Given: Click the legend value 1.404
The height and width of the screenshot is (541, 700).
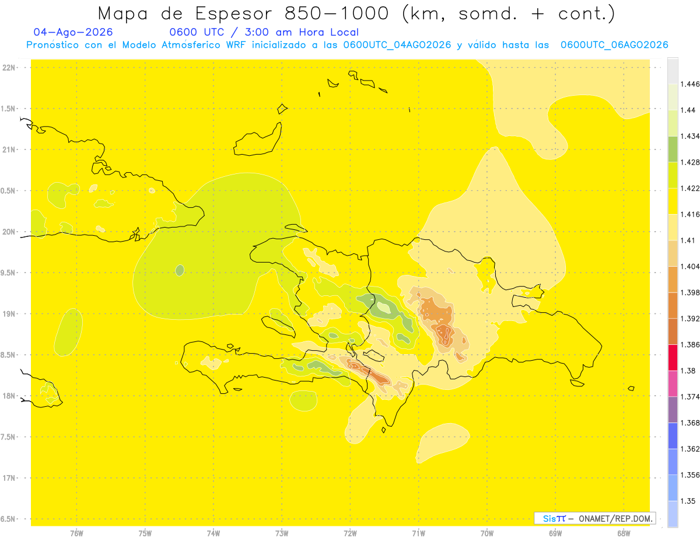Looking at the screenshot, I should pos(689,266).
